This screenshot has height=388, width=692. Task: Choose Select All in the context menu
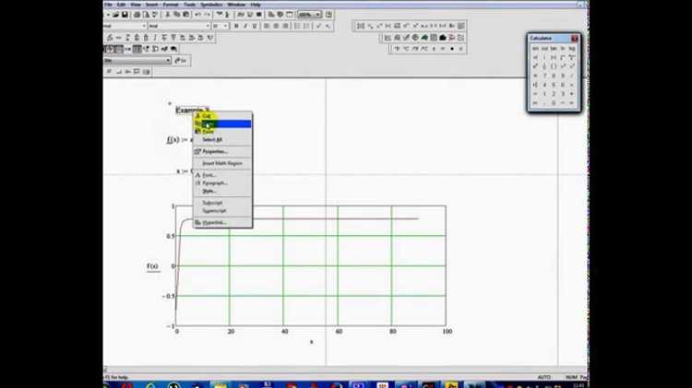pos(223,139)
